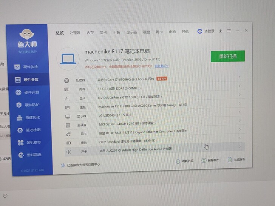Click the 声卡 speaker row icon
Screen dimensions: 275x206
click(x=69, y=152)
